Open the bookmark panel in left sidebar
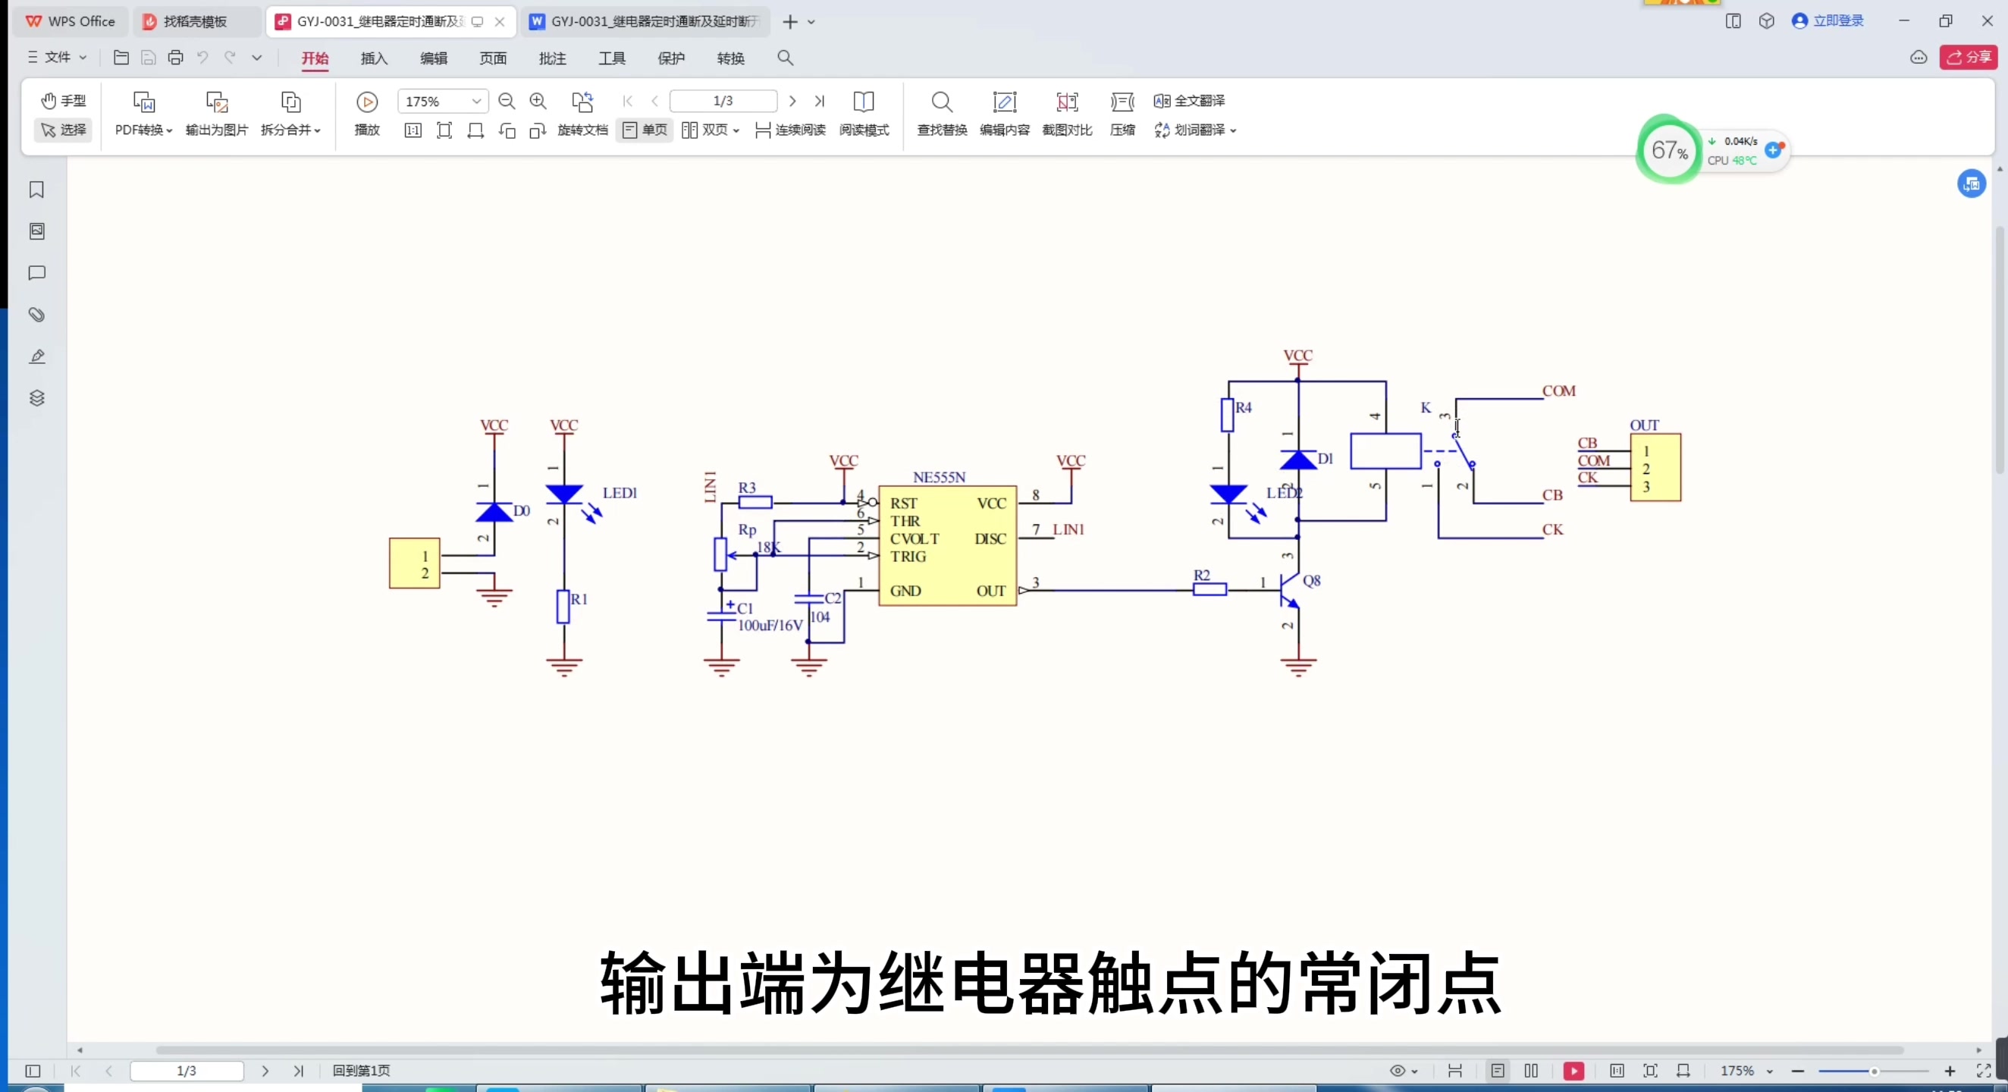Screen dimensions: 2008x1092 click(36, 190)
